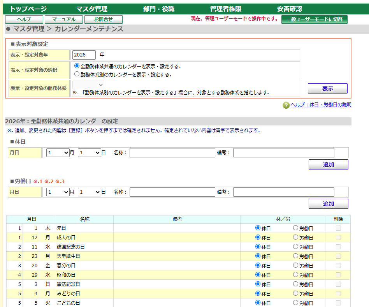Click the ※.2 footnote marker
Screen dimensions: 369x307
coord(49,182)
